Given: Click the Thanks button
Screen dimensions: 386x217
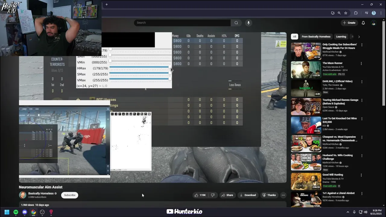Looking at the screenshot, I should 269,195.
